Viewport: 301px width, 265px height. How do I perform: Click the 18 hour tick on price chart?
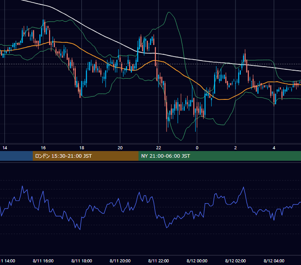tap(81, 148)
